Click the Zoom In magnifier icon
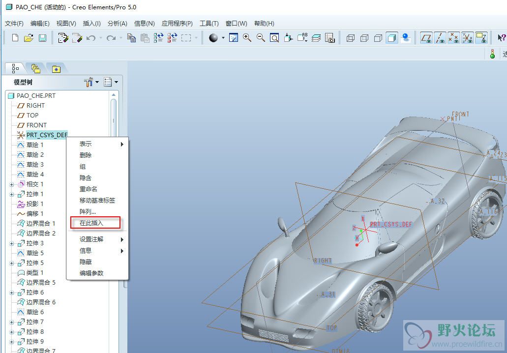The width and height of the screenshot is (507, 353). click(x=247, y=38)
